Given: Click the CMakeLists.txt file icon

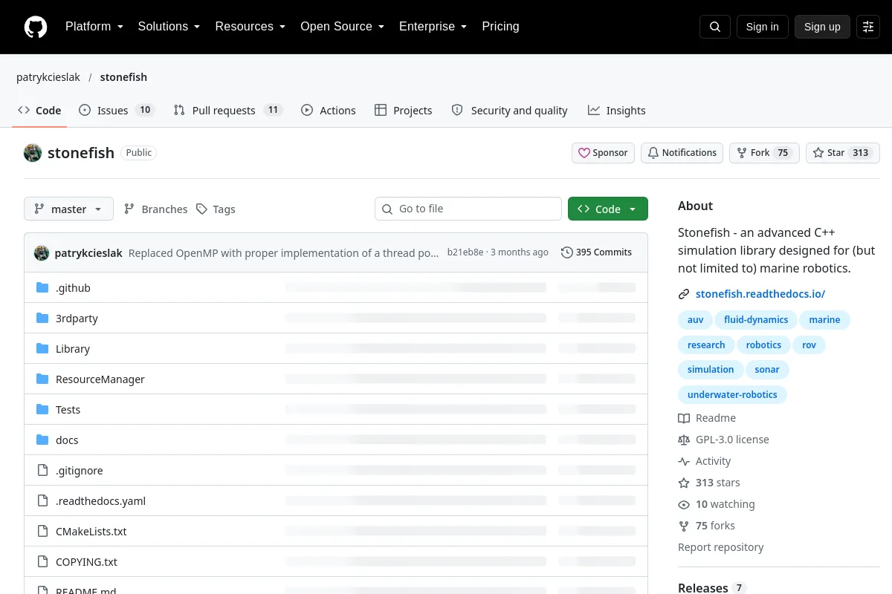Looking at the screenshot, I should [42, 532].
